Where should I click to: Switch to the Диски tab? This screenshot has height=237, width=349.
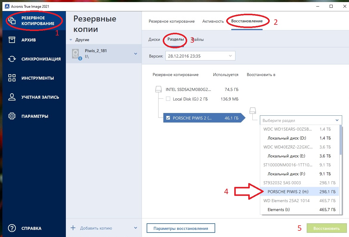[x=154, y=39]
